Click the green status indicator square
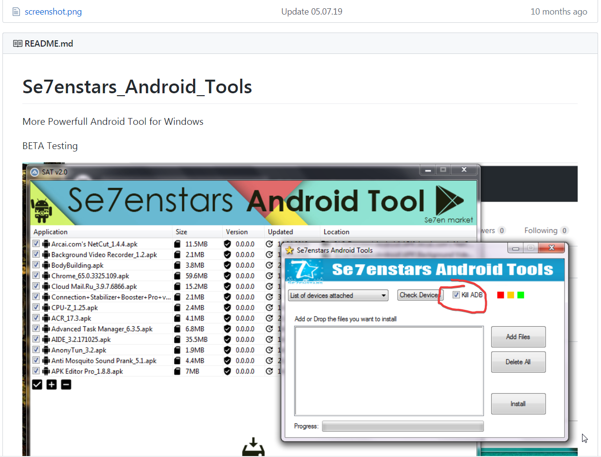Viewport: 601px width, 457px height. pyautogui.click(x=521, y=295)
